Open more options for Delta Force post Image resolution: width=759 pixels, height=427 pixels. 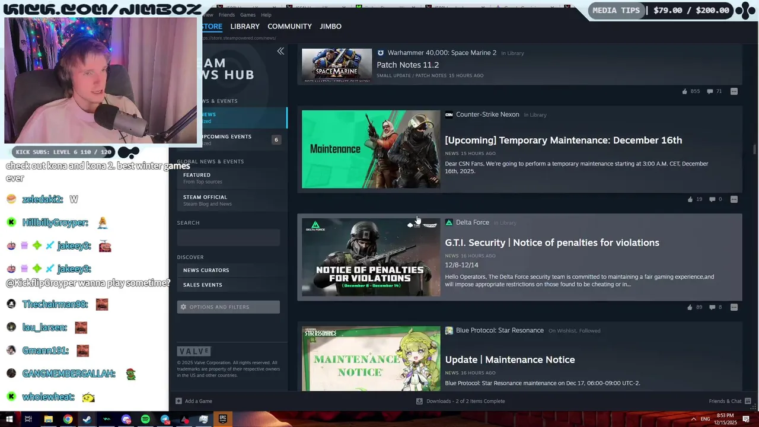734,307
